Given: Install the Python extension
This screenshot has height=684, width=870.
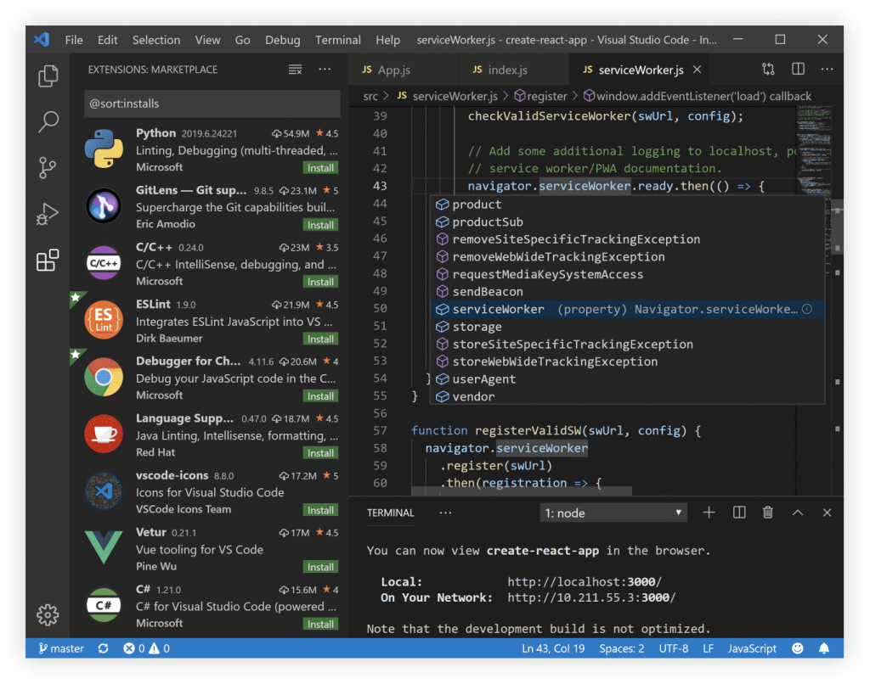Looking at the screenshot, I should pos(320,168).
